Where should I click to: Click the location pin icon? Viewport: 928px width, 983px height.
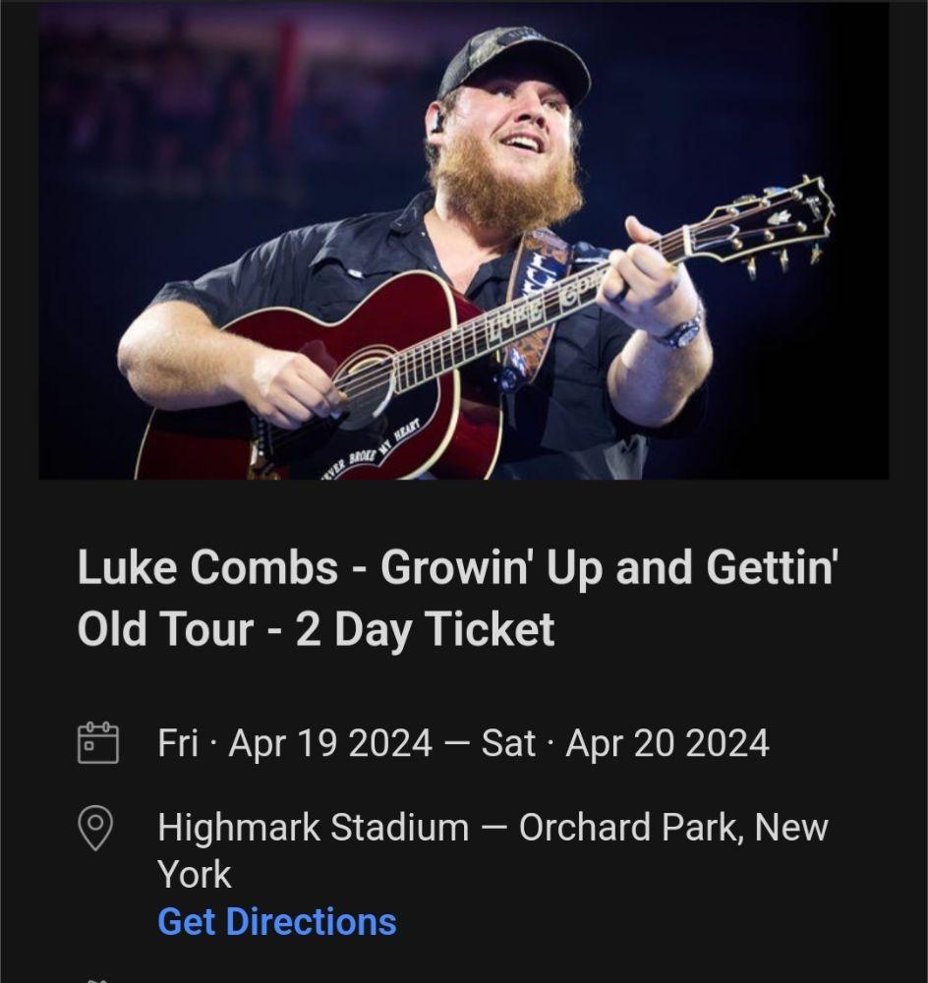coord(96,828)
